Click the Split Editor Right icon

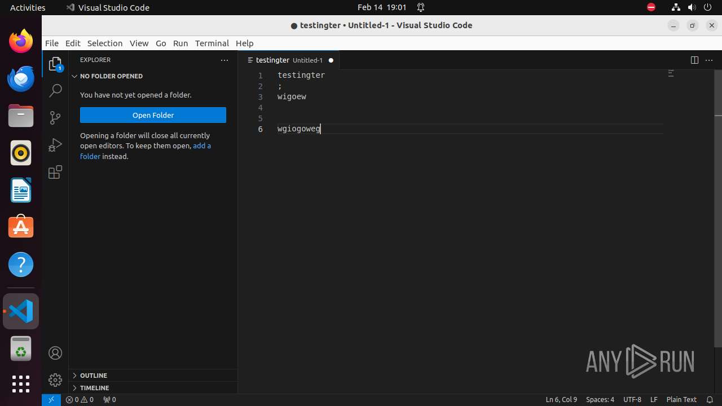coord(694,60)
